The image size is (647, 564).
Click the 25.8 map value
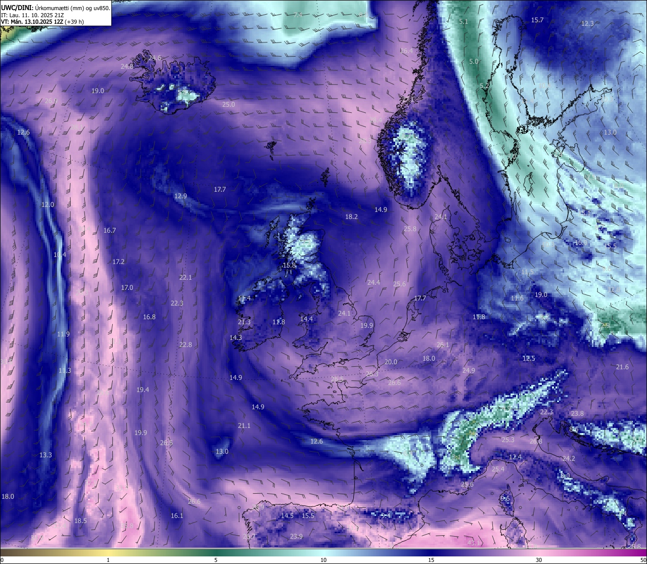[410, 229]
